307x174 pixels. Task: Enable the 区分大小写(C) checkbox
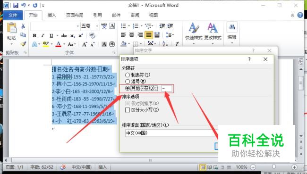tap(128, 110)
